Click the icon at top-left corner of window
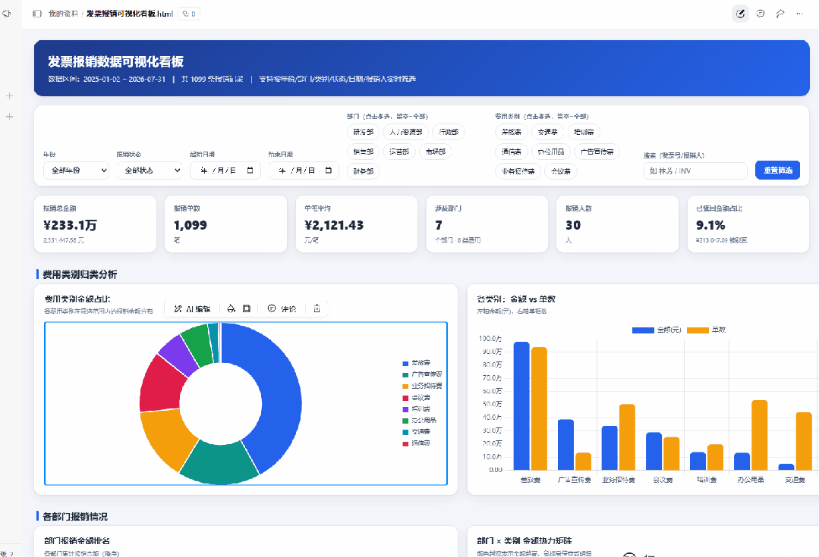The image size is (819, 557). pyautogui.click(x=7, y=14)
